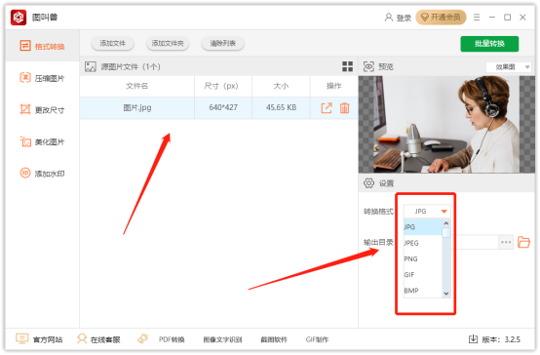Click the preview image of woman with headphones
Image resolution: width=540 pixels, height=355 pixels.
pyautogui.click(x=446, y=125)
